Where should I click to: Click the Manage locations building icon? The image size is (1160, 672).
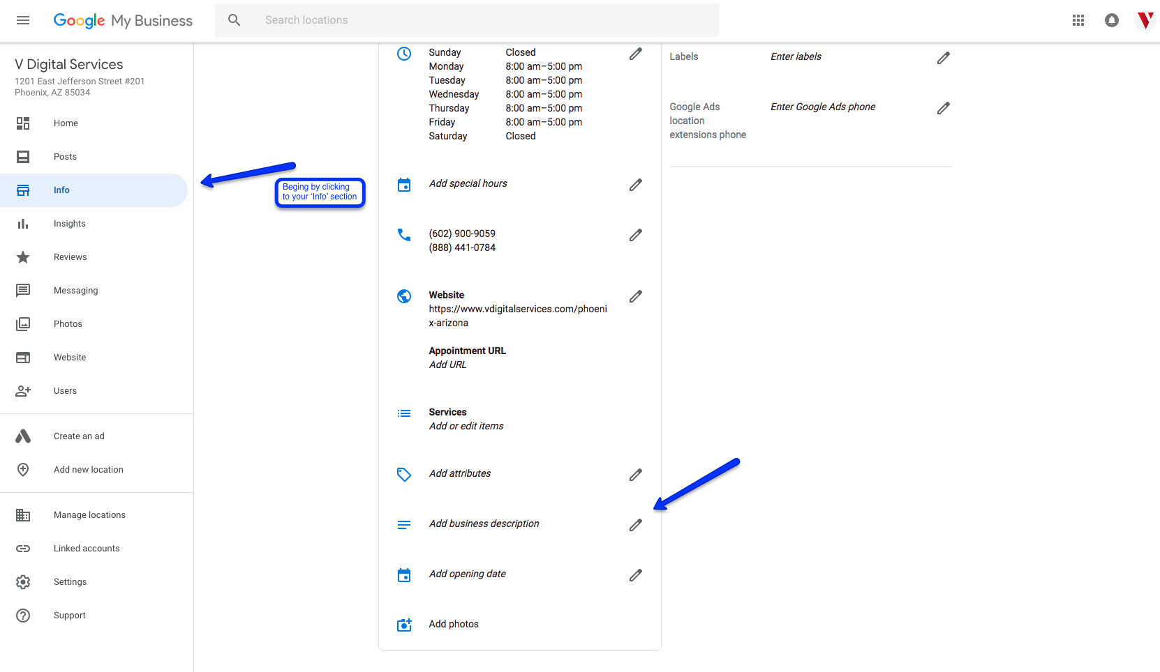tap(23, 515)
